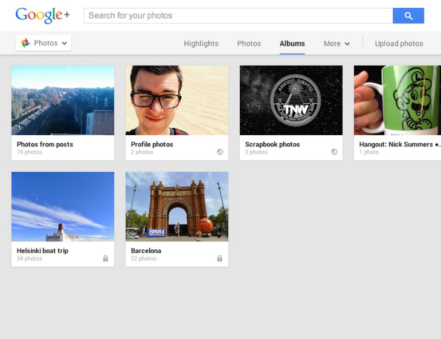
Task: Open the Scrapbook photos TNW thumbnail
Action: 291,100
